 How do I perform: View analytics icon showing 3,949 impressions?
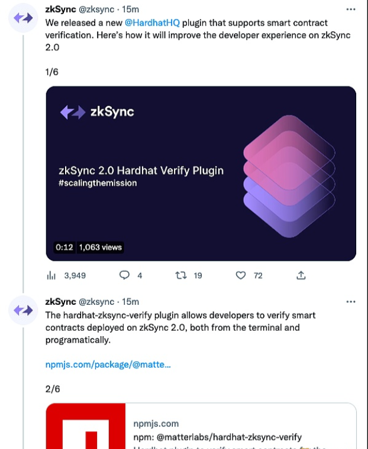click(x=51, y=275)
